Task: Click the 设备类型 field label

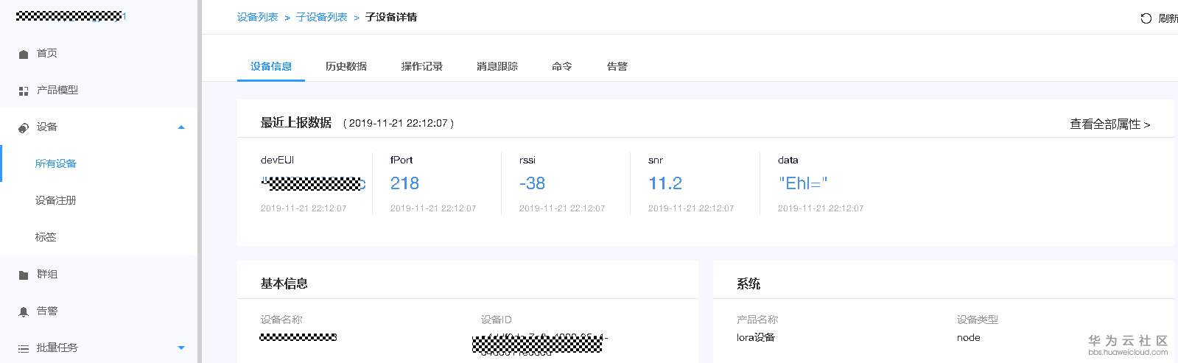Action: (978, 320)
